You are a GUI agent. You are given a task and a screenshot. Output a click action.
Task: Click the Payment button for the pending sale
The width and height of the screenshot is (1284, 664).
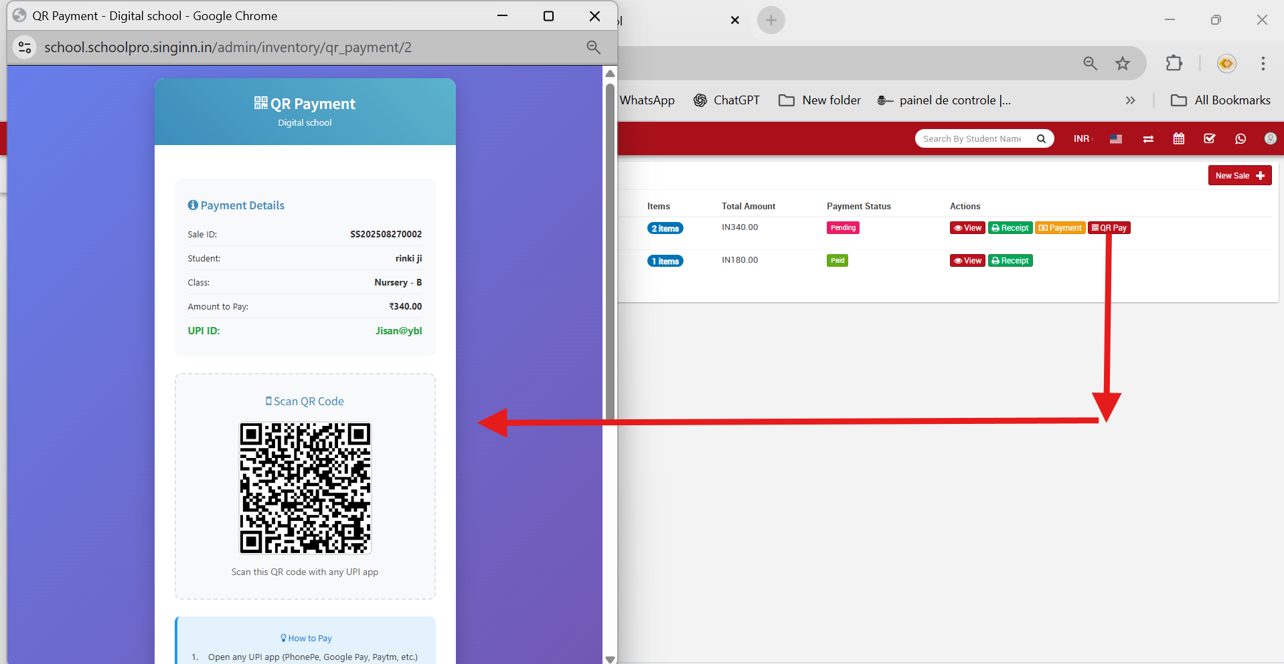coord(1060,228)
